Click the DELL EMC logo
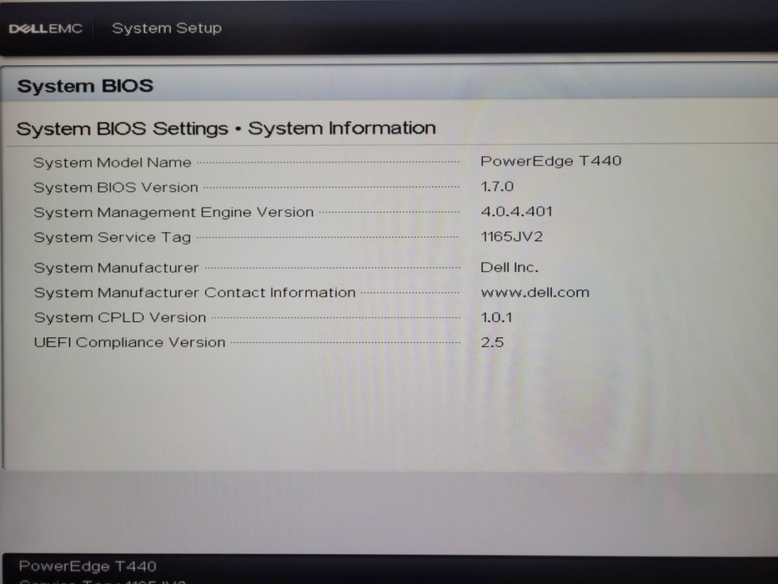Screen dimensions: 778x584 [46, 29]
